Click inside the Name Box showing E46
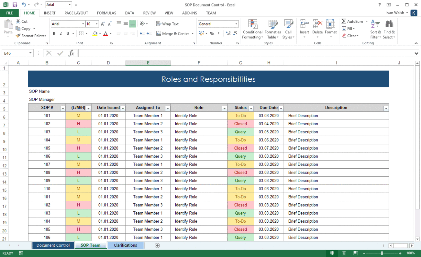Viewport: 421px width, 257px height. point(14,53)
